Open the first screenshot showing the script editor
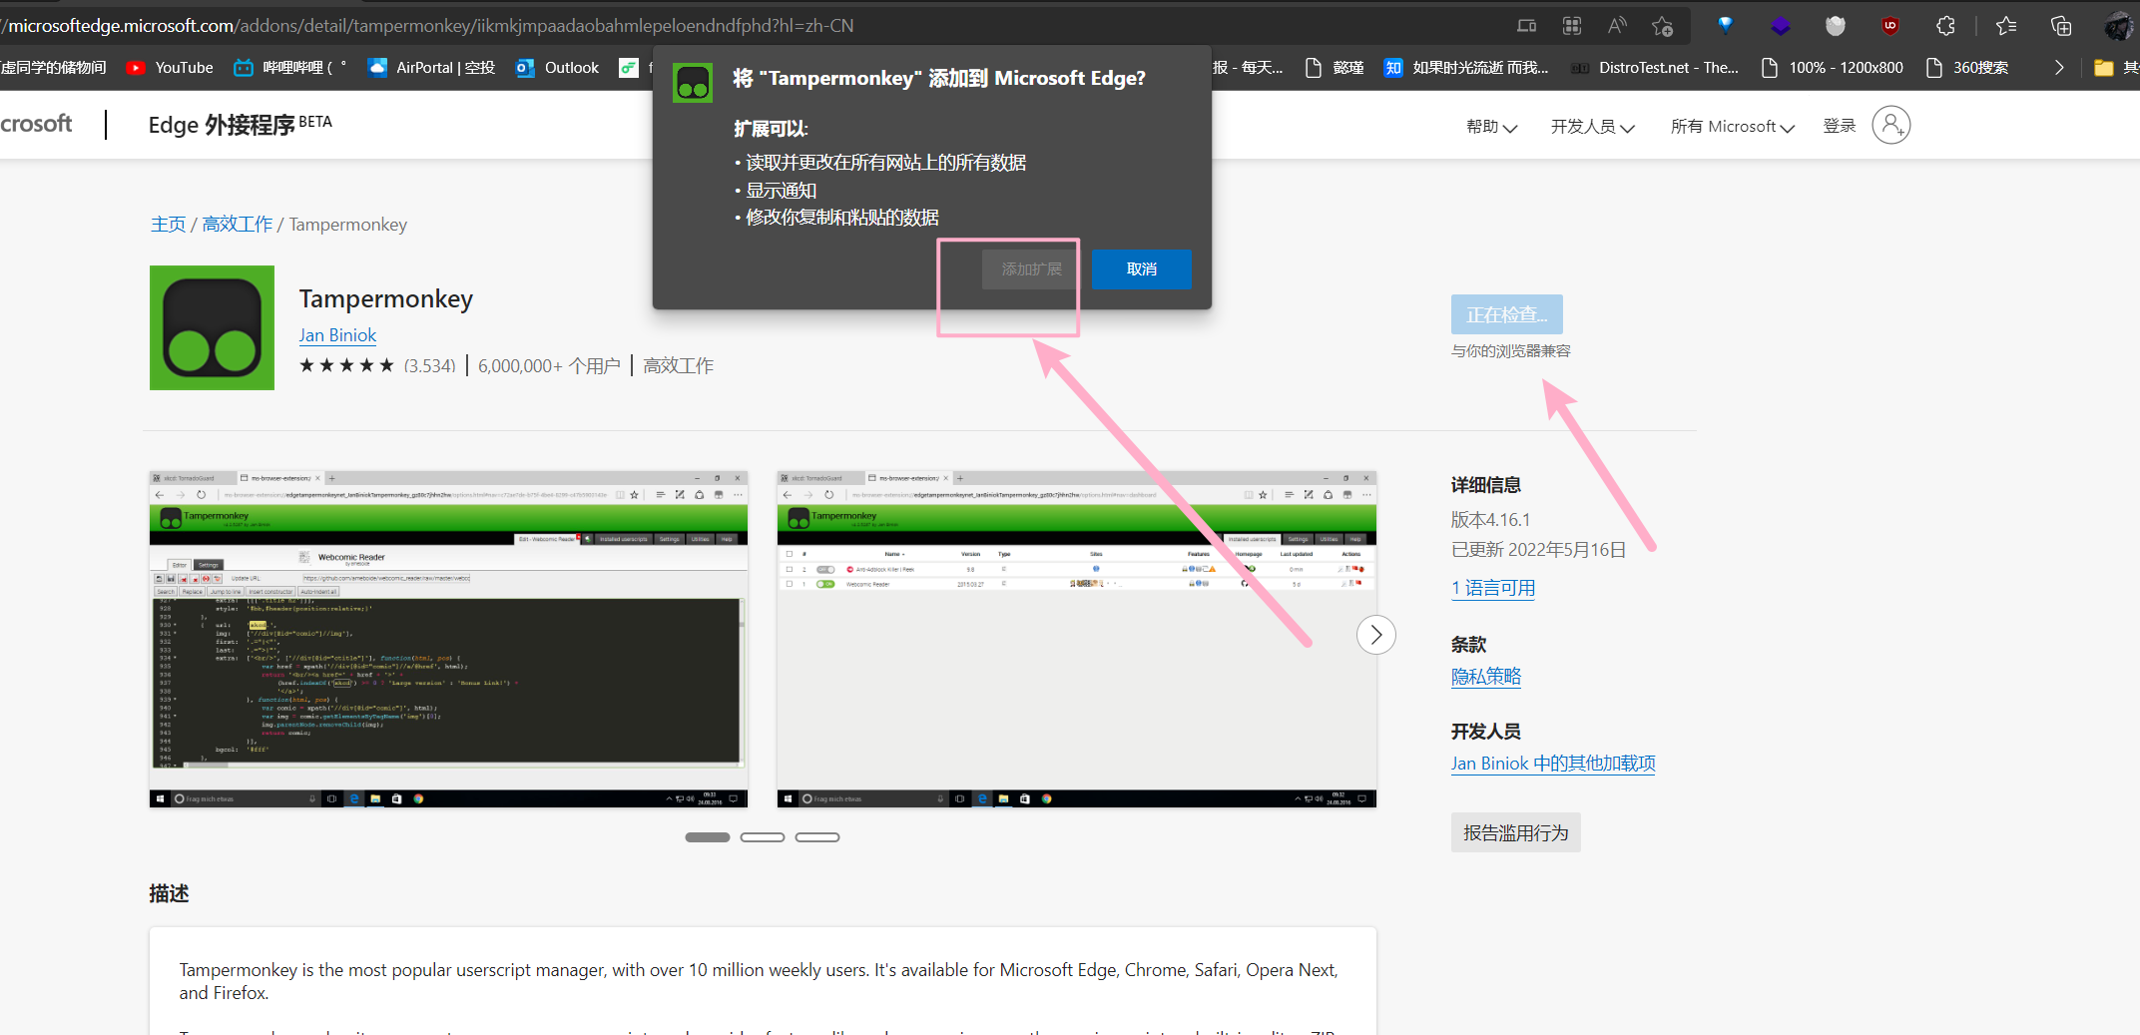2140x1035 pixels. pyautogui.click(x=448, y=639)
